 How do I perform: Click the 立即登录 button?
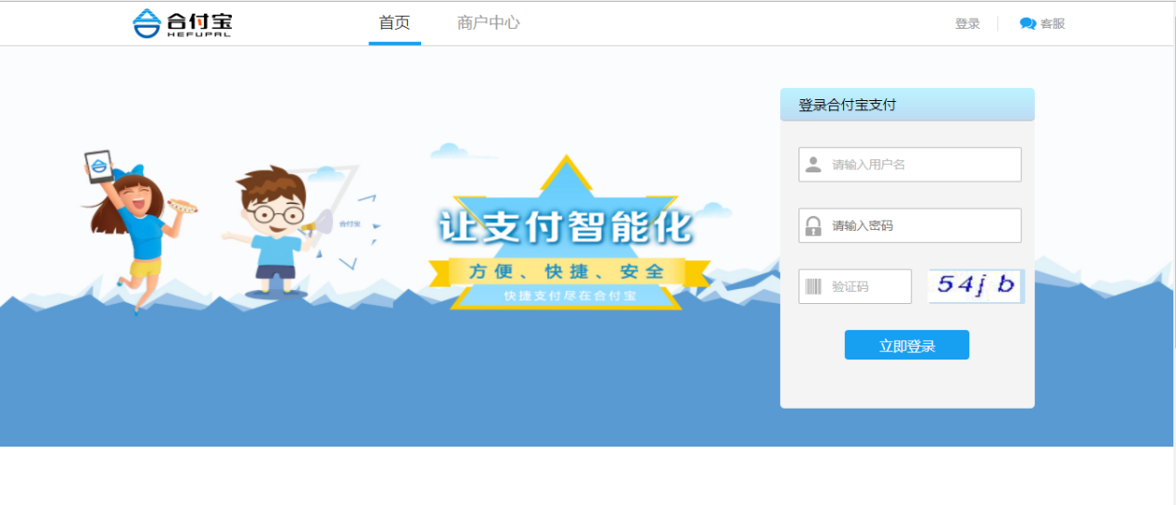coord(907,346)
